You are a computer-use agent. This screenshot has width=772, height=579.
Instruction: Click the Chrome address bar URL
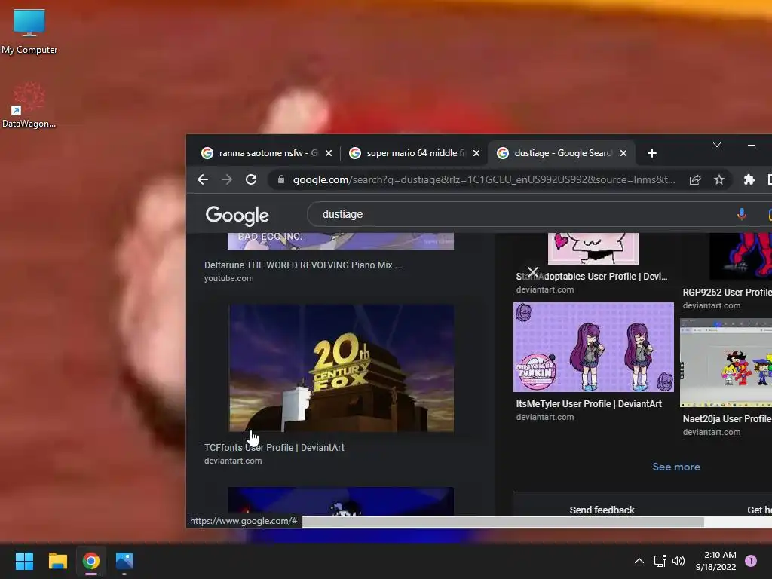(484, 179)
